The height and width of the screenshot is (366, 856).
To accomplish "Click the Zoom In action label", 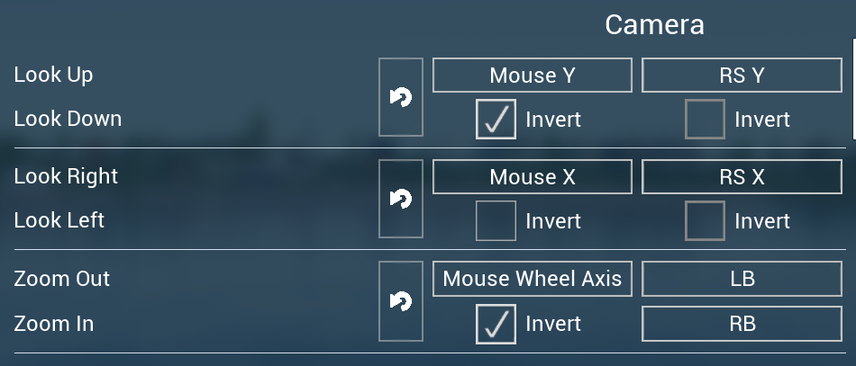I will point(54,324).
